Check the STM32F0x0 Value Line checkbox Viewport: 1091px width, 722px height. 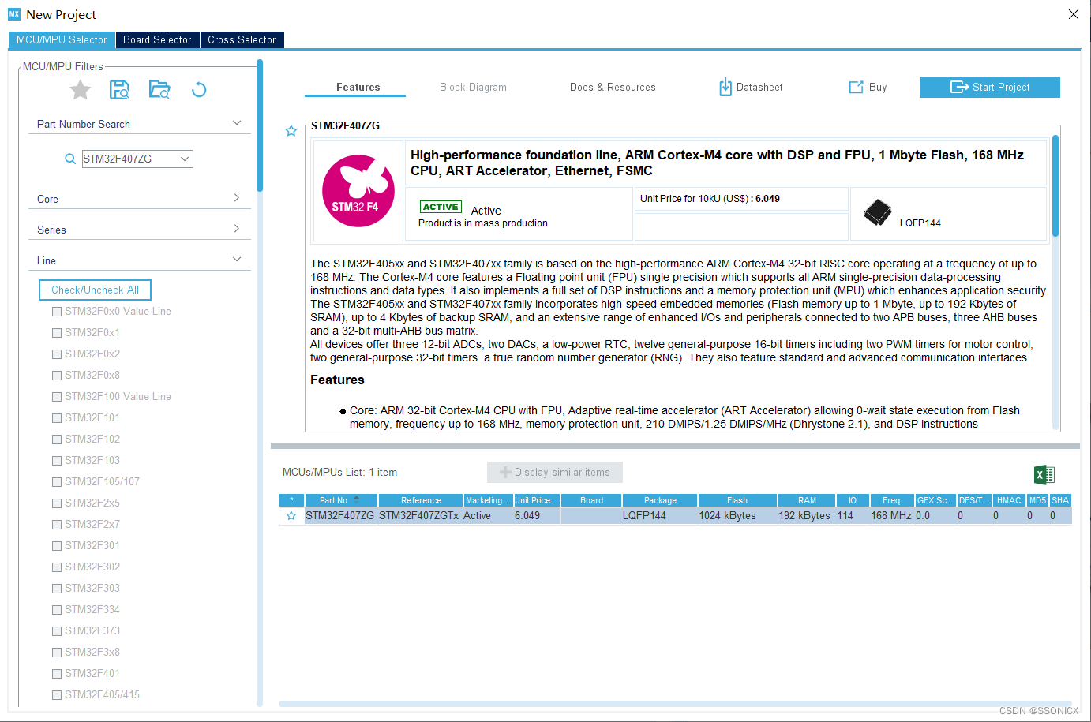pos(57,312)
